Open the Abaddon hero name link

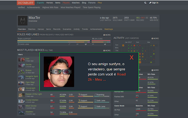[x=29, y=112]
